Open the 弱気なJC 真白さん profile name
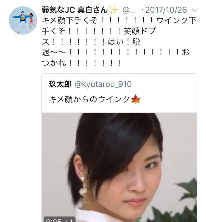This screenshot has height=222, width=206. point(75,10)
